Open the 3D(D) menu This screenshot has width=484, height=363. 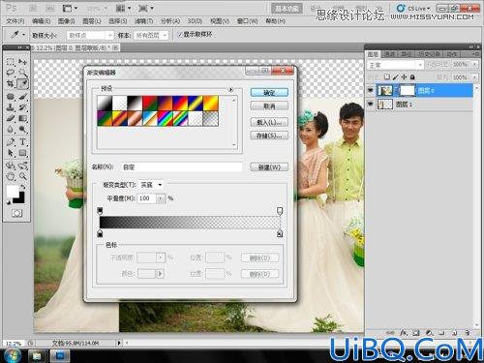pos(195,21)
